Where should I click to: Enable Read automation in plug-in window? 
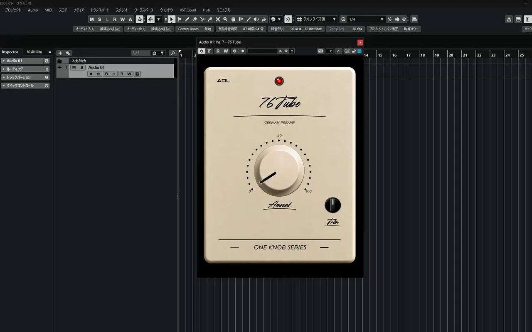tap(218, 51)
